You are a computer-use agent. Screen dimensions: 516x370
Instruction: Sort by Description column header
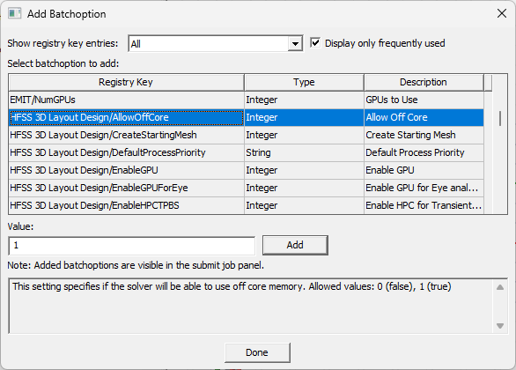tap(424, 82)
